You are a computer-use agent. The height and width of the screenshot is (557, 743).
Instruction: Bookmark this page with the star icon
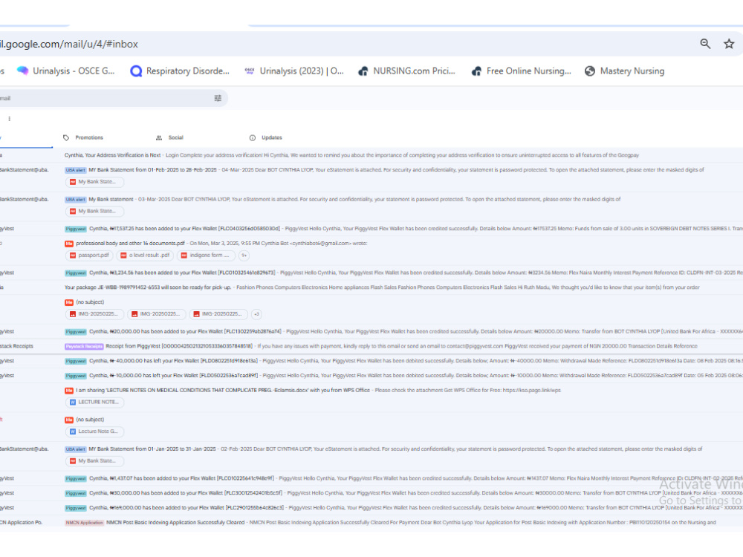click(729, 44)
